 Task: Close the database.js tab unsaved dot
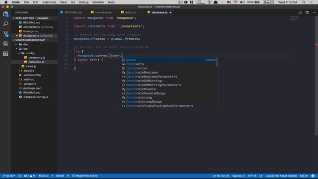point(170,12)
